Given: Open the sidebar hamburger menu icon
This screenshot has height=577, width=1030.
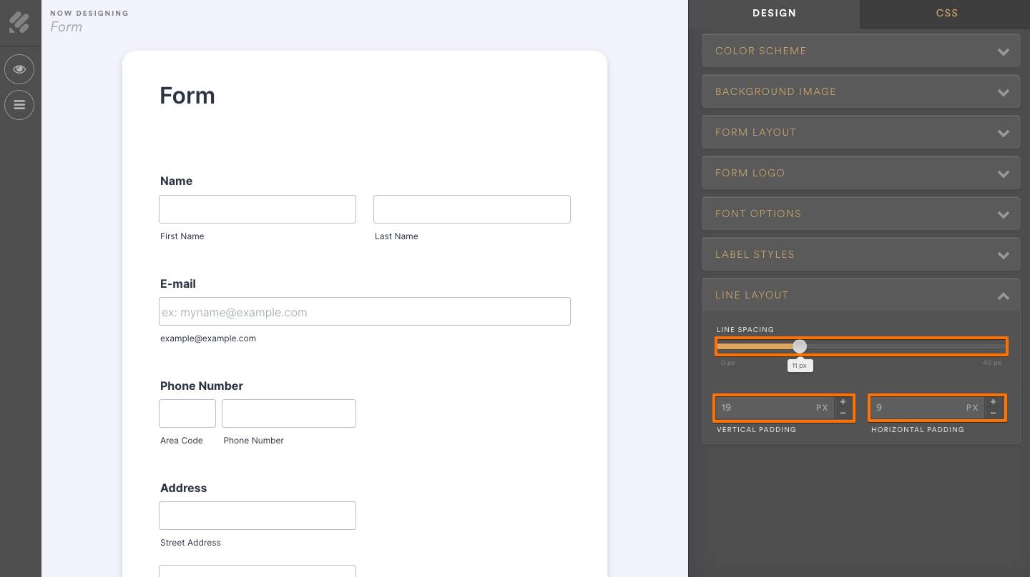Looking at the screenshot, I should [x=19, y=105].
